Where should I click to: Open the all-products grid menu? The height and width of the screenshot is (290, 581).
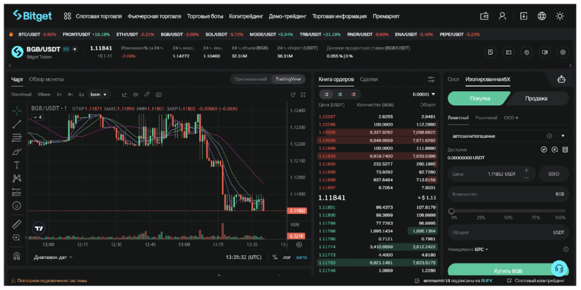pyautogui.click(x=68, y=16)
